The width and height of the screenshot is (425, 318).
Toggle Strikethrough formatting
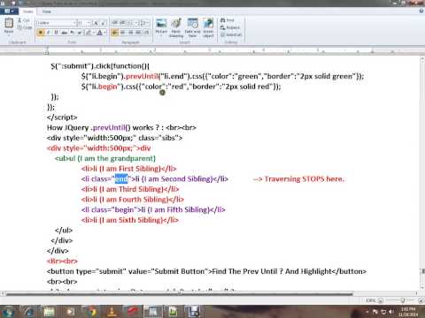[x=64, y=33]
